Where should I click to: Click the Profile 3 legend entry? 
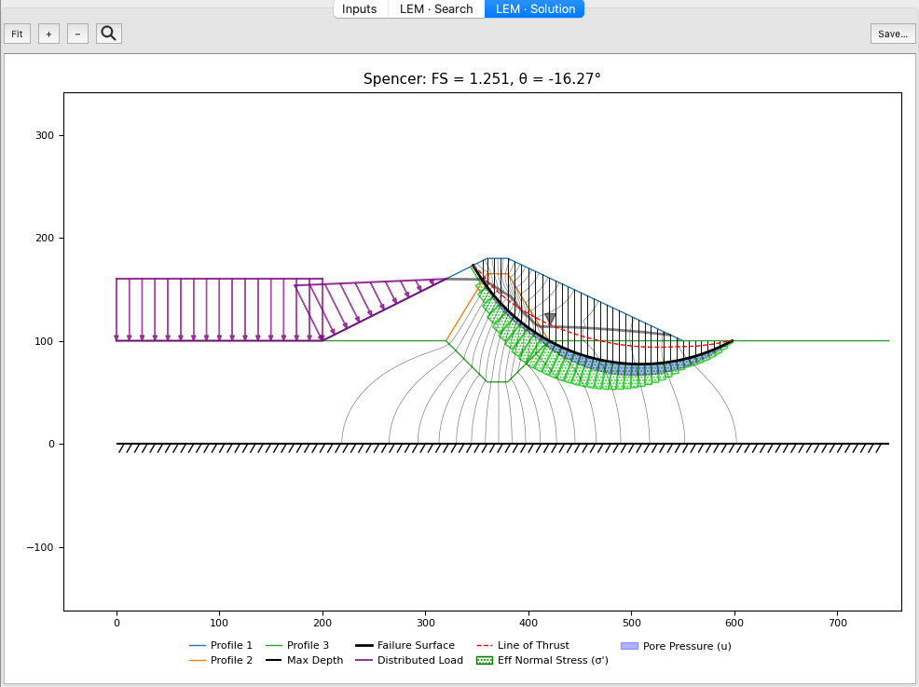[x=297, y=645]
